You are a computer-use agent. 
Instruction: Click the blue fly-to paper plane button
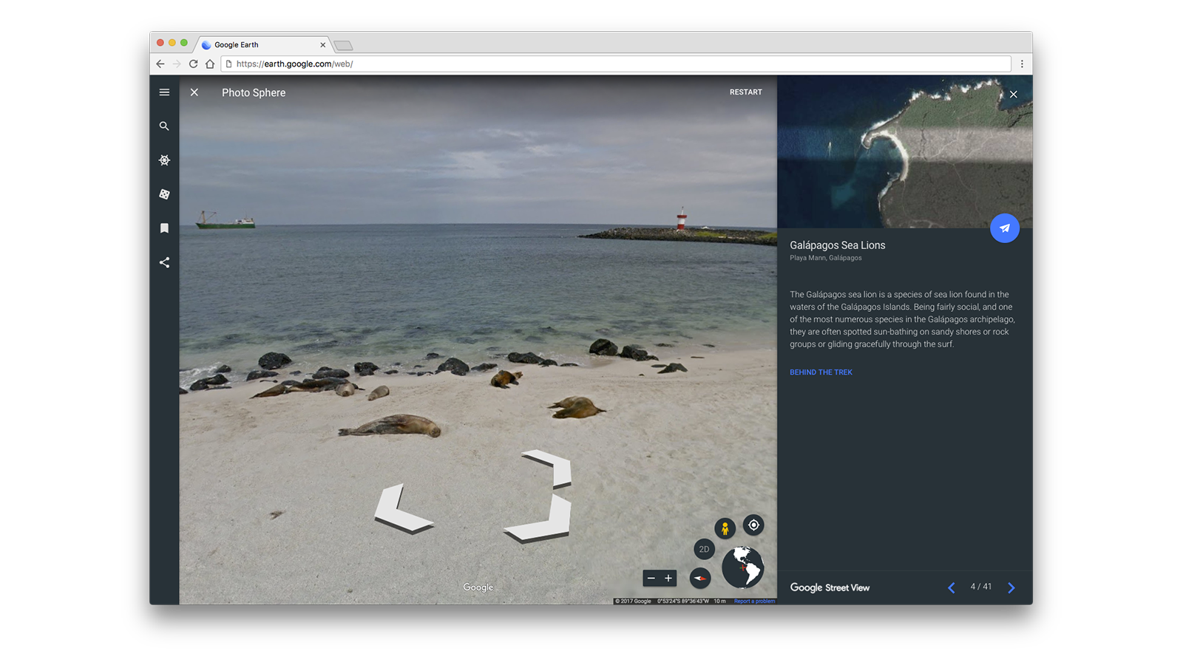pos(1005,228)
